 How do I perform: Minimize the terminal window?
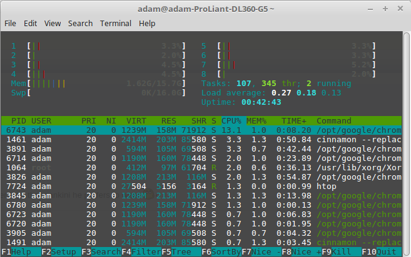pyautogui.click(x=369, y=8)
